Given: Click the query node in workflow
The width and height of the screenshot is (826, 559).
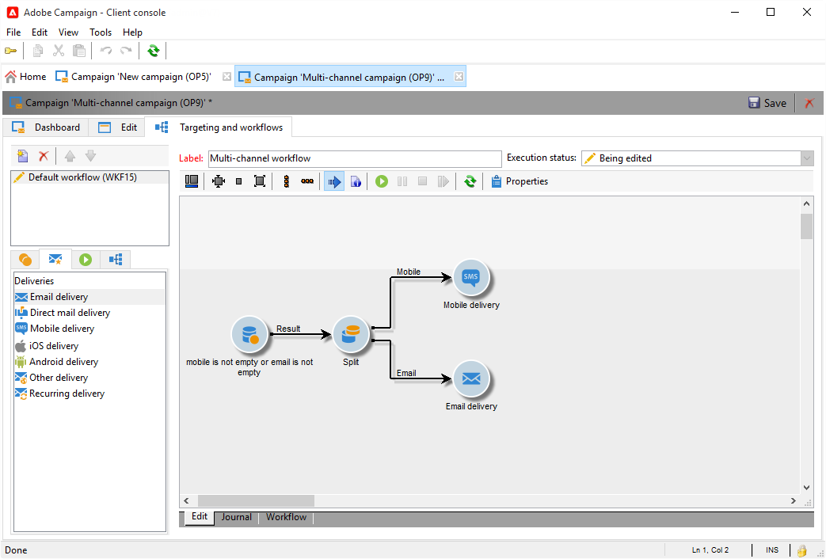Looking at the screenshot, I should 249,335.
